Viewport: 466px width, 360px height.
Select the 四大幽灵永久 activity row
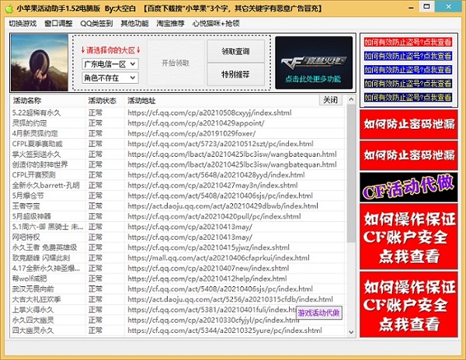177,331
